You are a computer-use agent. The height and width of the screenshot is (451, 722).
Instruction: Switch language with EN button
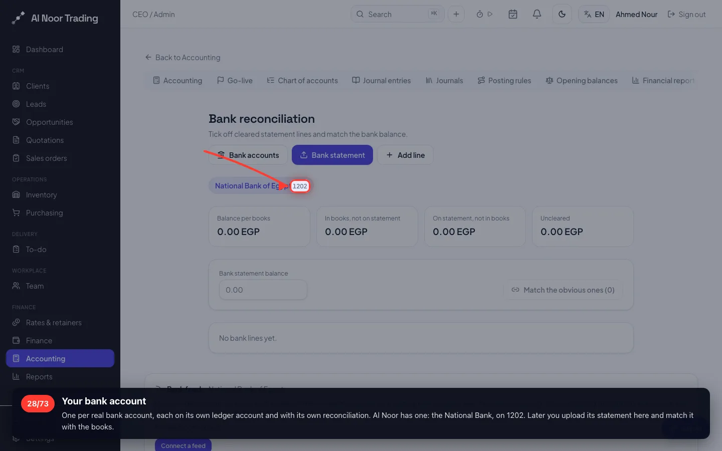point(594,14)
